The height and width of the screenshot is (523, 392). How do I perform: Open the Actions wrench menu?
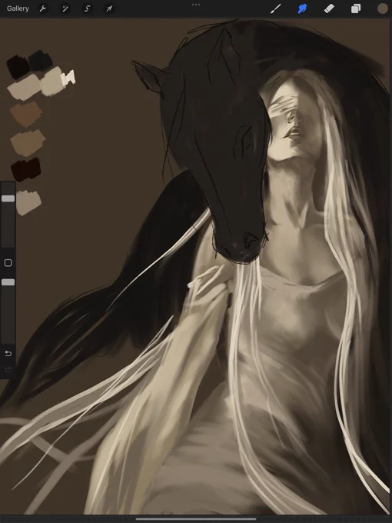(43, 8)
